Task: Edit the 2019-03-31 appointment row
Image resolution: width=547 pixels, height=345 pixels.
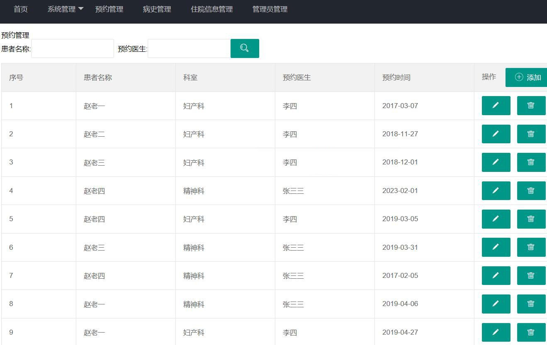Action: [496, 247]
